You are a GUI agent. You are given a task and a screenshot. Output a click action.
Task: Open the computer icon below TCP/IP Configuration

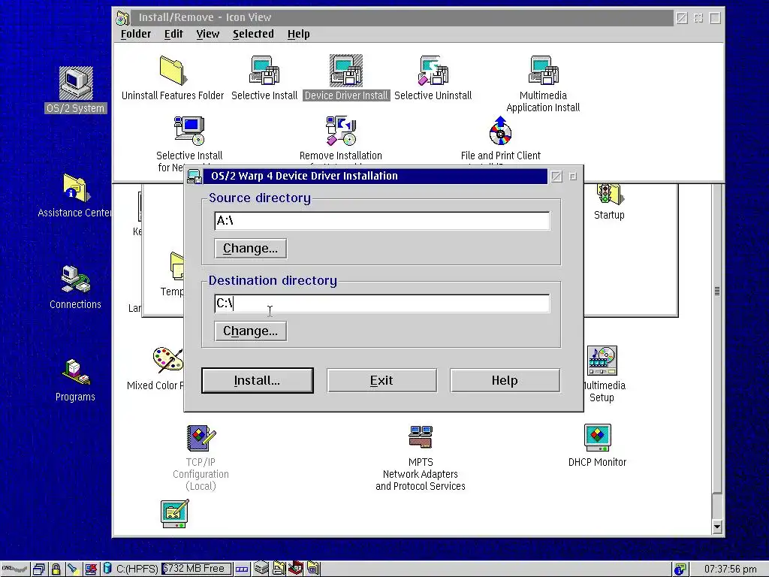(x=174, y=513)
